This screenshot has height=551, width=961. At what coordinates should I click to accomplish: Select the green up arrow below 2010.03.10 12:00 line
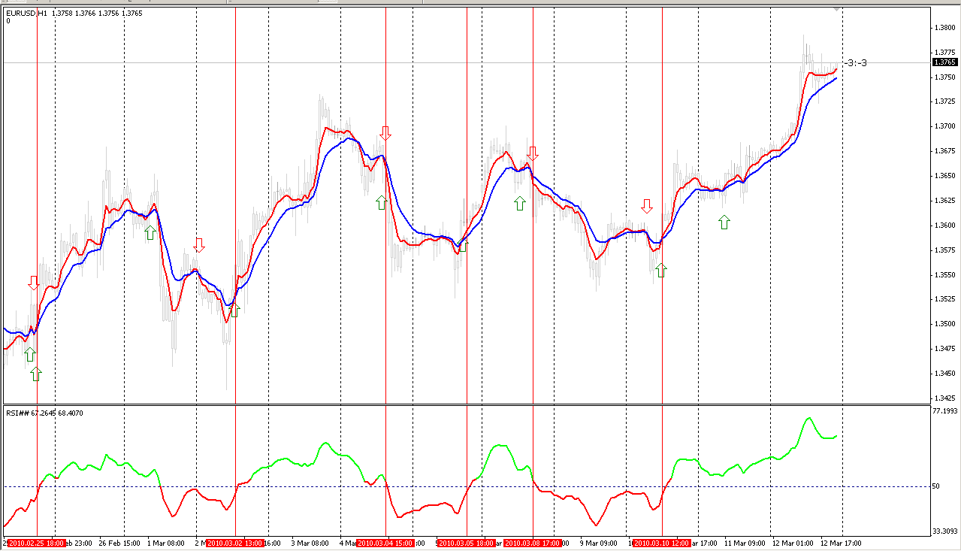click(661, 270)
